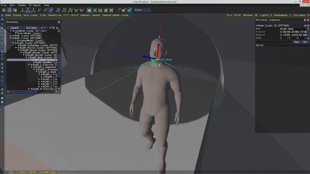The image size is (310, 174).
Task: Toggle move snap toolbar icon
Action: click(58, 10)
